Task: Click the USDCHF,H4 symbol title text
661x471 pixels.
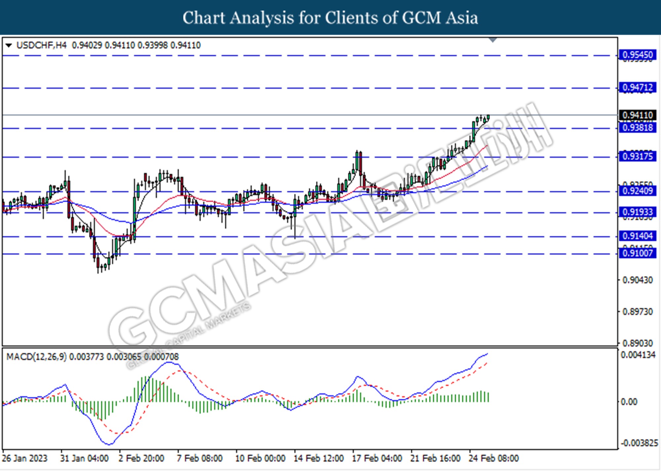Action: pos(41,45)
